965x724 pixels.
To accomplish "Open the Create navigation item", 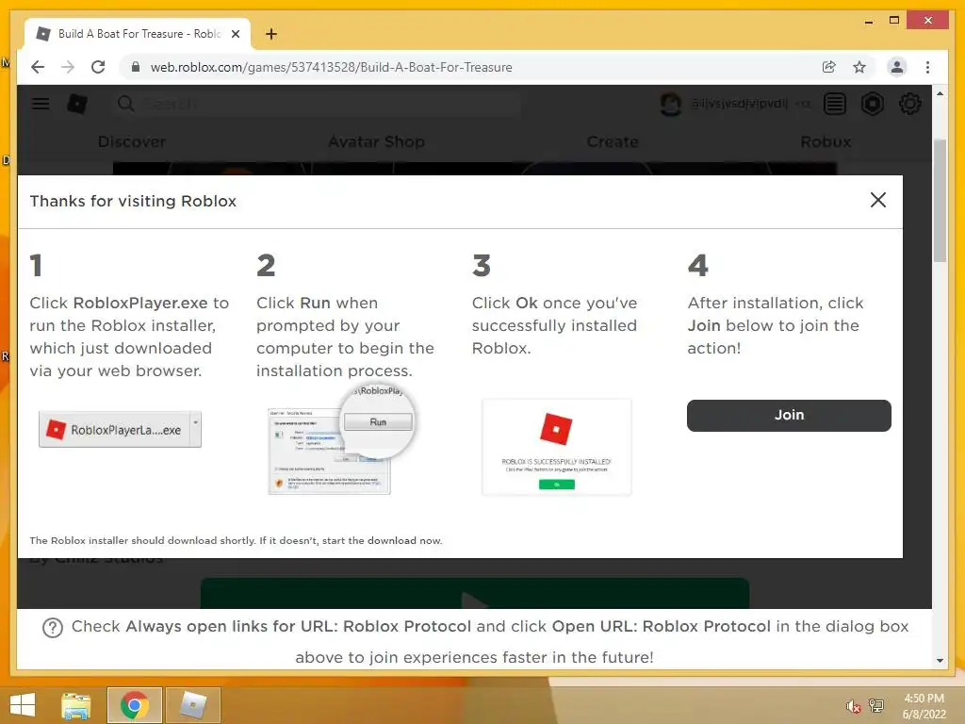I will tap(613, 141).
